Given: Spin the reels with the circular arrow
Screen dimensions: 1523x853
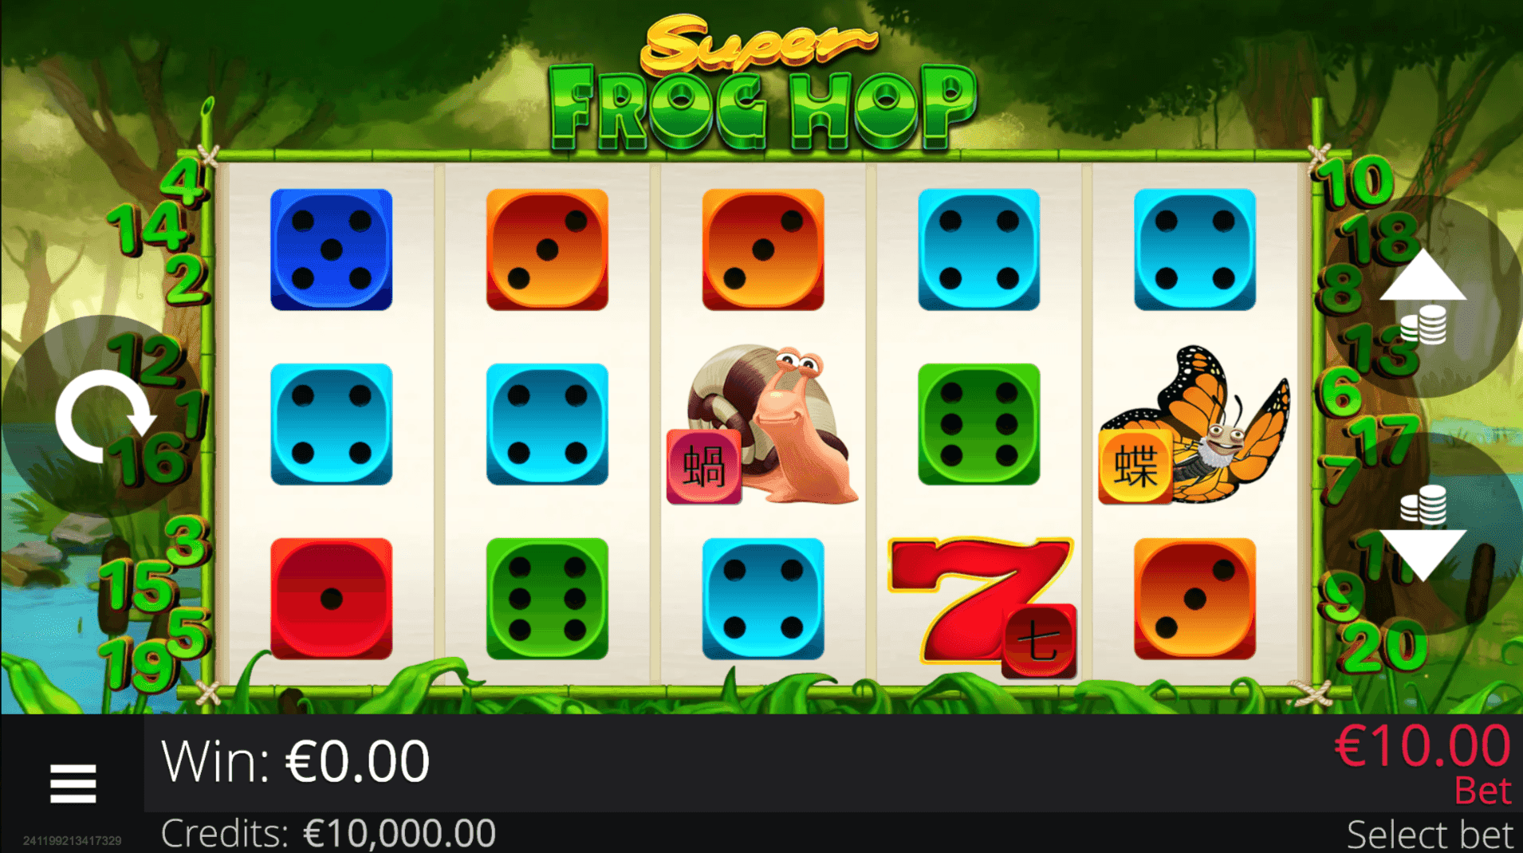Looking at the screenshot, I should click(104, 415).
